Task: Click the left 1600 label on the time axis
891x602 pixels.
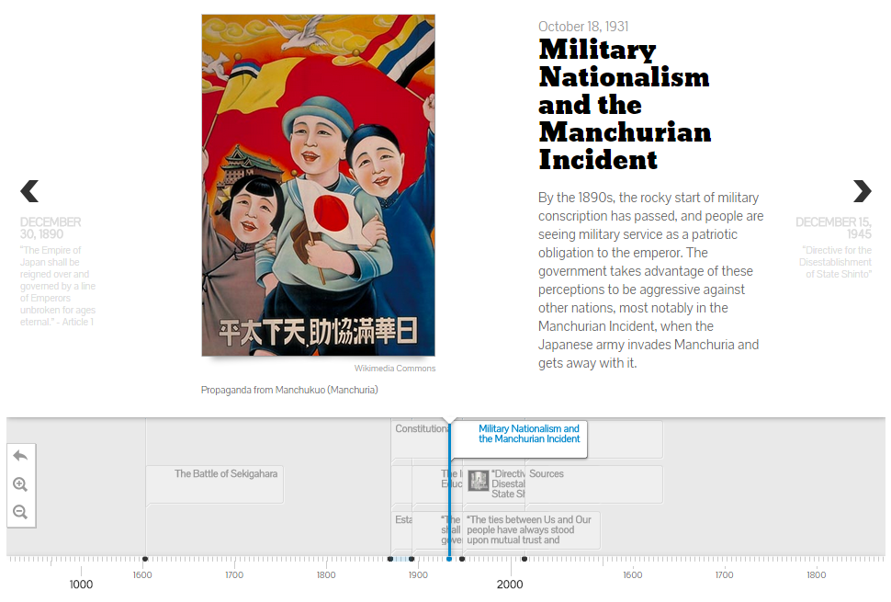Action: (142, 574)
